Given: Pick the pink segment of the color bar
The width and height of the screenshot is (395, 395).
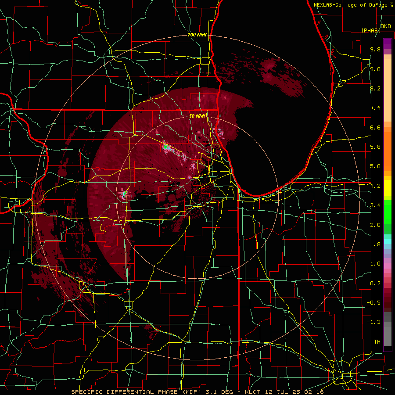Looking at the screenshot, I should pos(388,266).
